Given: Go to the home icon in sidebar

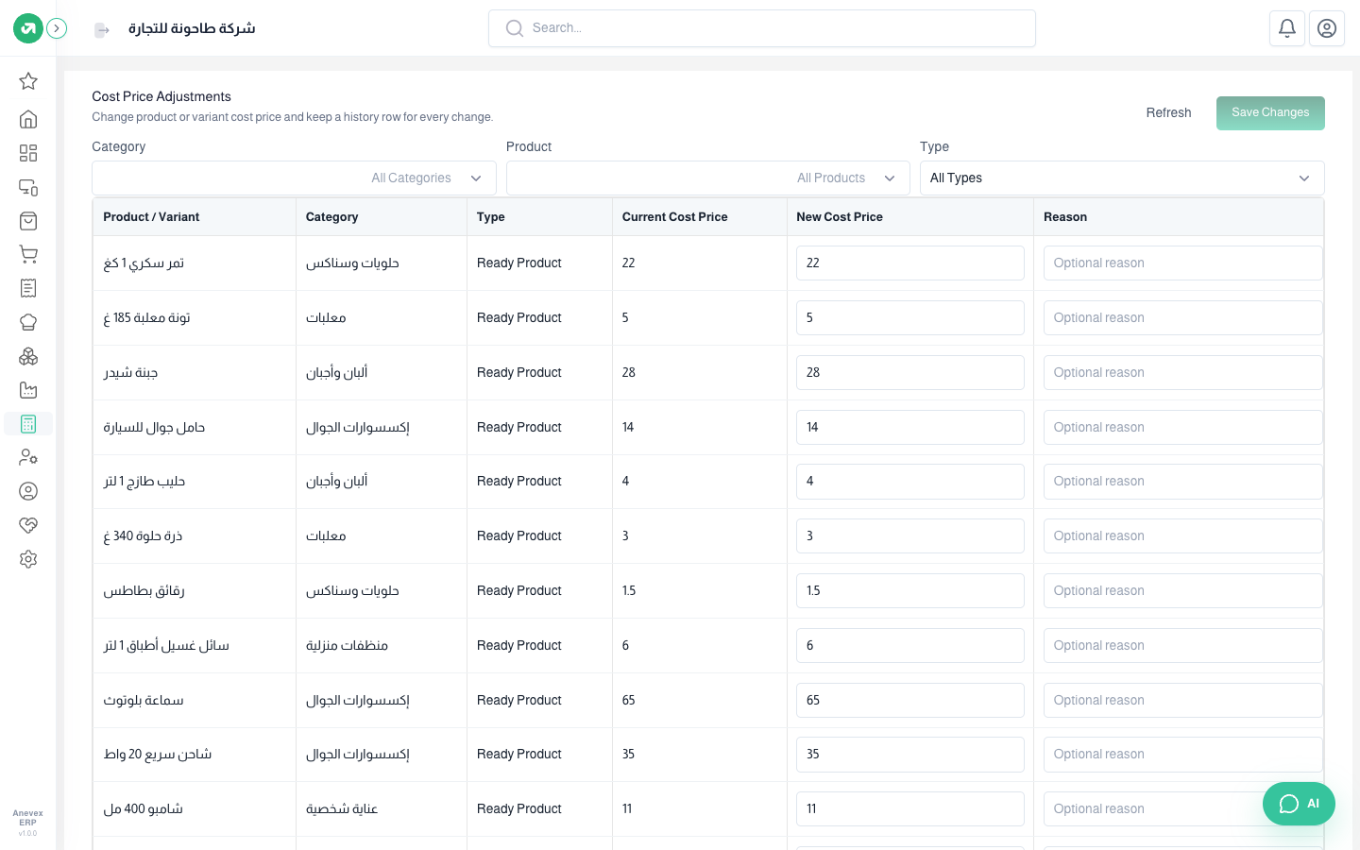Looking at the screenshot, I should 28,119.
